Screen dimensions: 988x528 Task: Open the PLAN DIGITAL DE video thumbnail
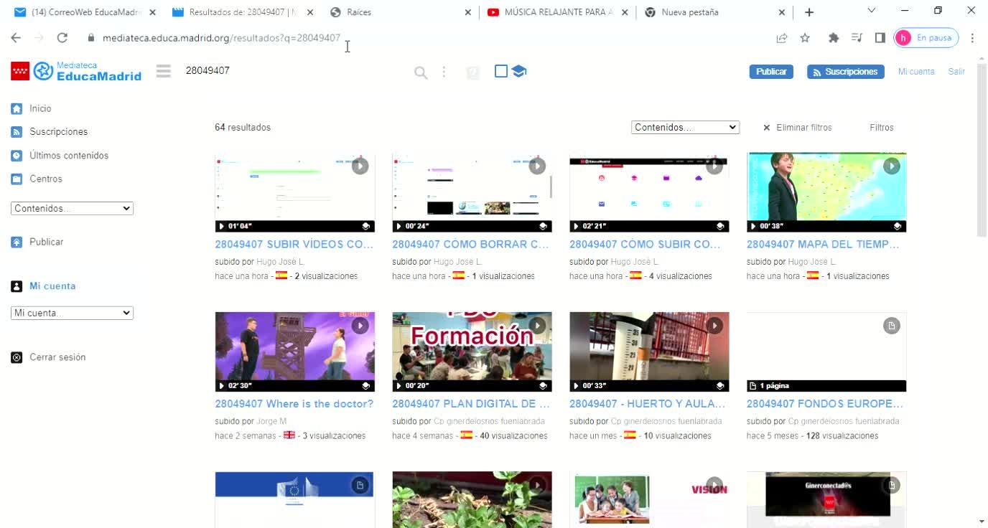(472, 352)
